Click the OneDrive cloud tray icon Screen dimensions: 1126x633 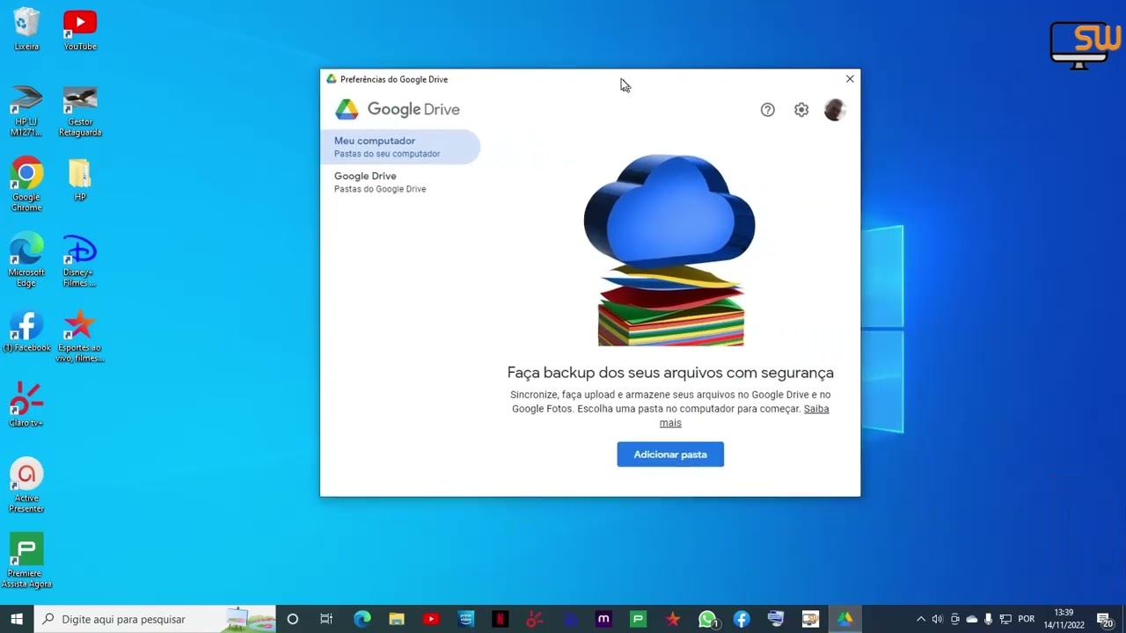click(x=971, y=619)
